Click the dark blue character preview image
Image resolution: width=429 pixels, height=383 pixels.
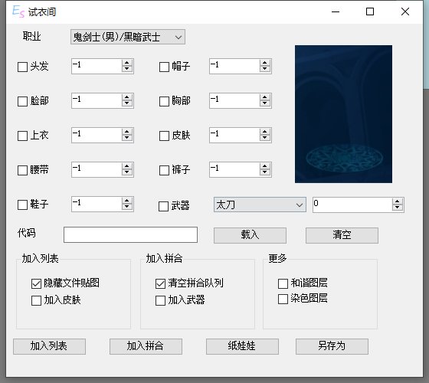coord(343,114)
